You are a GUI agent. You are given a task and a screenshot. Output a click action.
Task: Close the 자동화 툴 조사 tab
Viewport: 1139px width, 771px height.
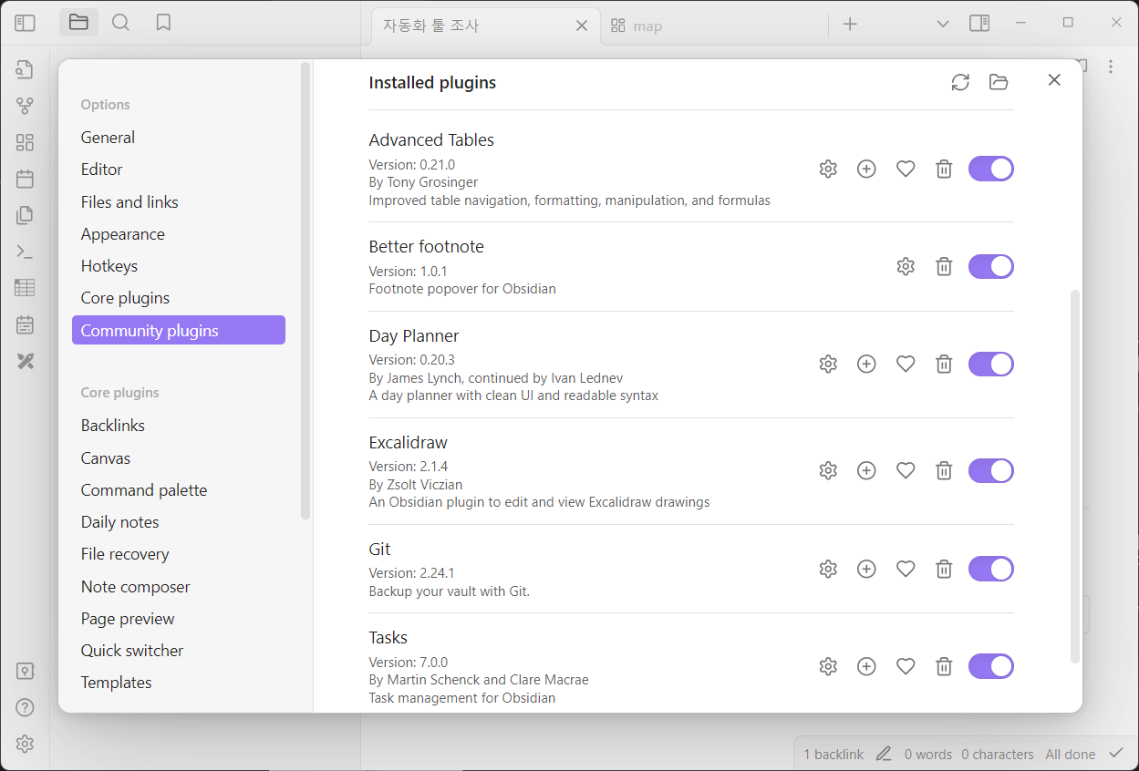pyautogui.click(x=582, y=26)
